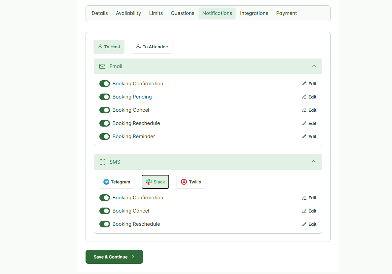Click Edit for Booking Pending
Screen dimensions: 392x274
click(x=309, y=97)
